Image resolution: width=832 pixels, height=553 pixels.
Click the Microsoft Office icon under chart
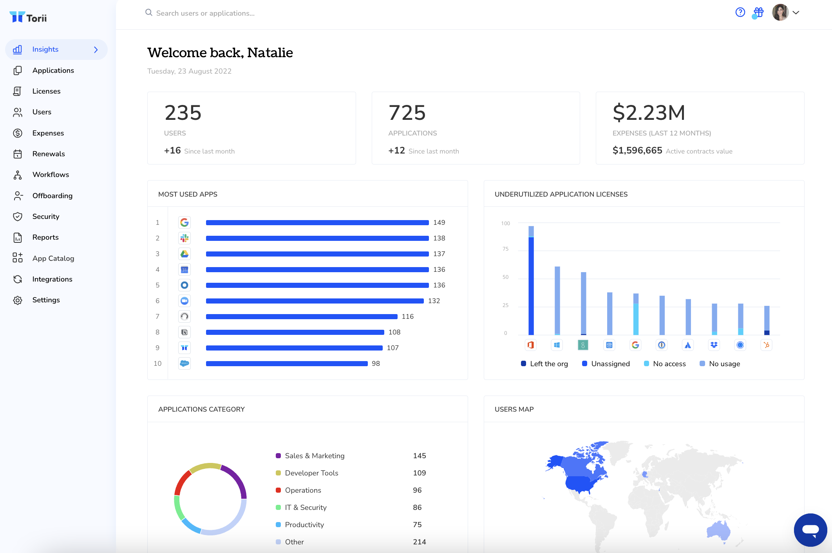[x=531, y=345]
